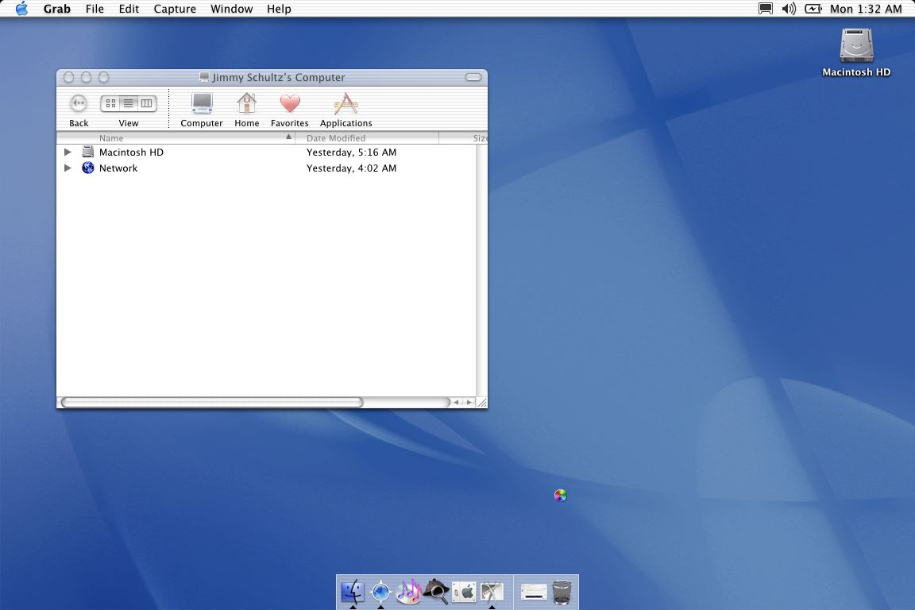915x610 pixels.
Task: Zoom the Jimmy Schultz's Computer window
Action: coord(104,77)
